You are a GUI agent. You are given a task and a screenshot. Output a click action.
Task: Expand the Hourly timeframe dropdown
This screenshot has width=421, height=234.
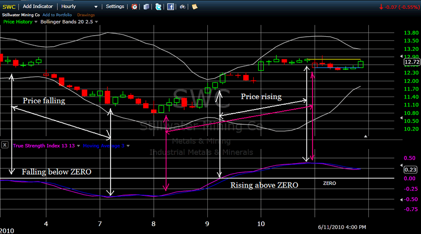pyautogui.click(x=96, y=7)
